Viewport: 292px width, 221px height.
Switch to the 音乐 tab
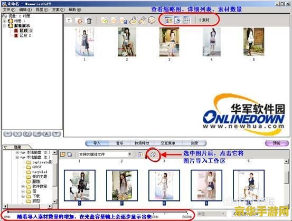pos(120,143)
